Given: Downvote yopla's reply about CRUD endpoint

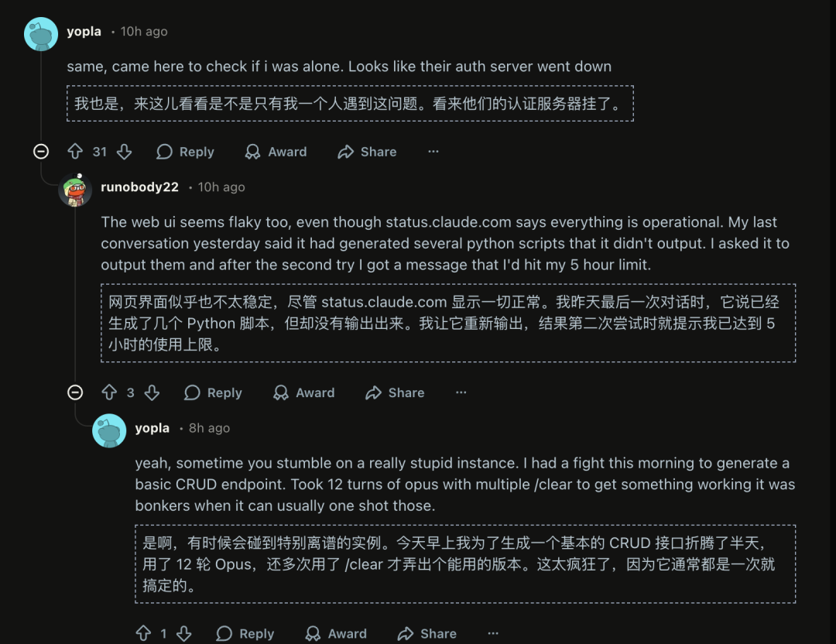Looking at the screenshot, I should [183, 633].
